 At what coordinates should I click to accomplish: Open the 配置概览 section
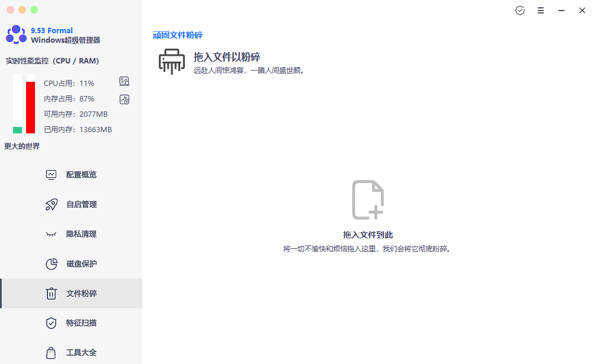point(71,175)
